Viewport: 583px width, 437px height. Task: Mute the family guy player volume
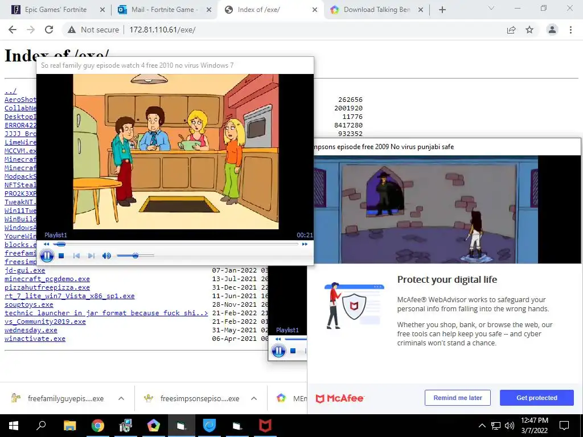point(106,255)
